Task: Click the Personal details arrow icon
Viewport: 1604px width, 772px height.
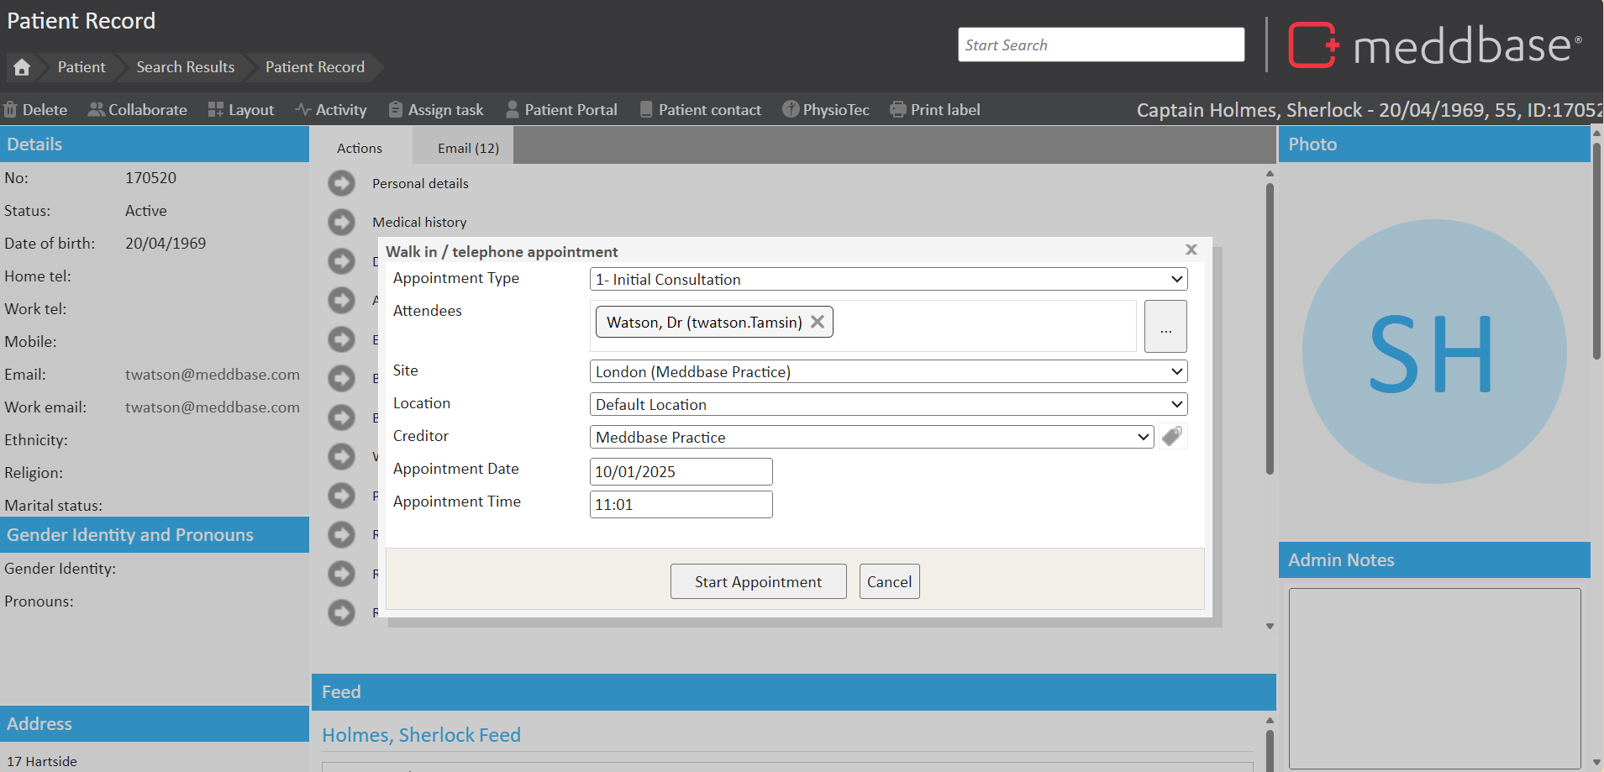Action: 341,183
